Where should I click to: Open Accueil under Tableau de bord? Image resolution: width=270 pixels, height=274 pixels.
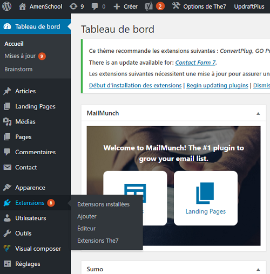[14, 44]
